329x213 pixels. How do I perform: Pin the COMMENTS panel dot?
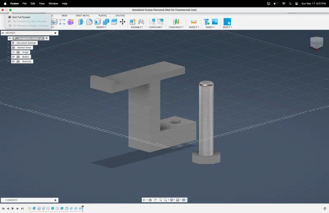tap(55, 200)
